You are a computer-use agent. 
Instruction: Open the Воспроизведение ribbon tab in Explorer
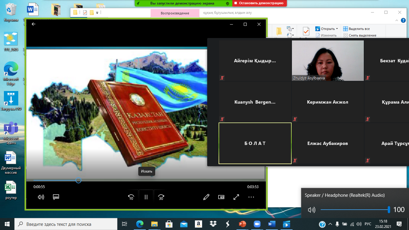point(175,13)
